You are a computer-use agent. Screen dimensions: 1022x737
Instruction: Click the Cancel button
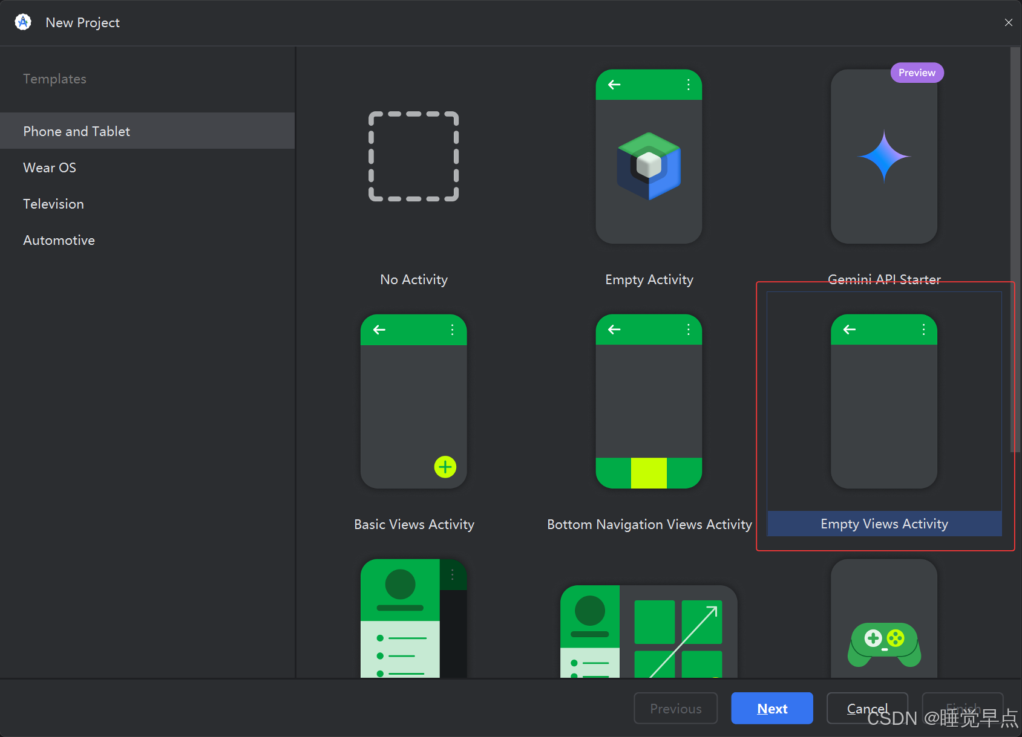tap(866, 708)
